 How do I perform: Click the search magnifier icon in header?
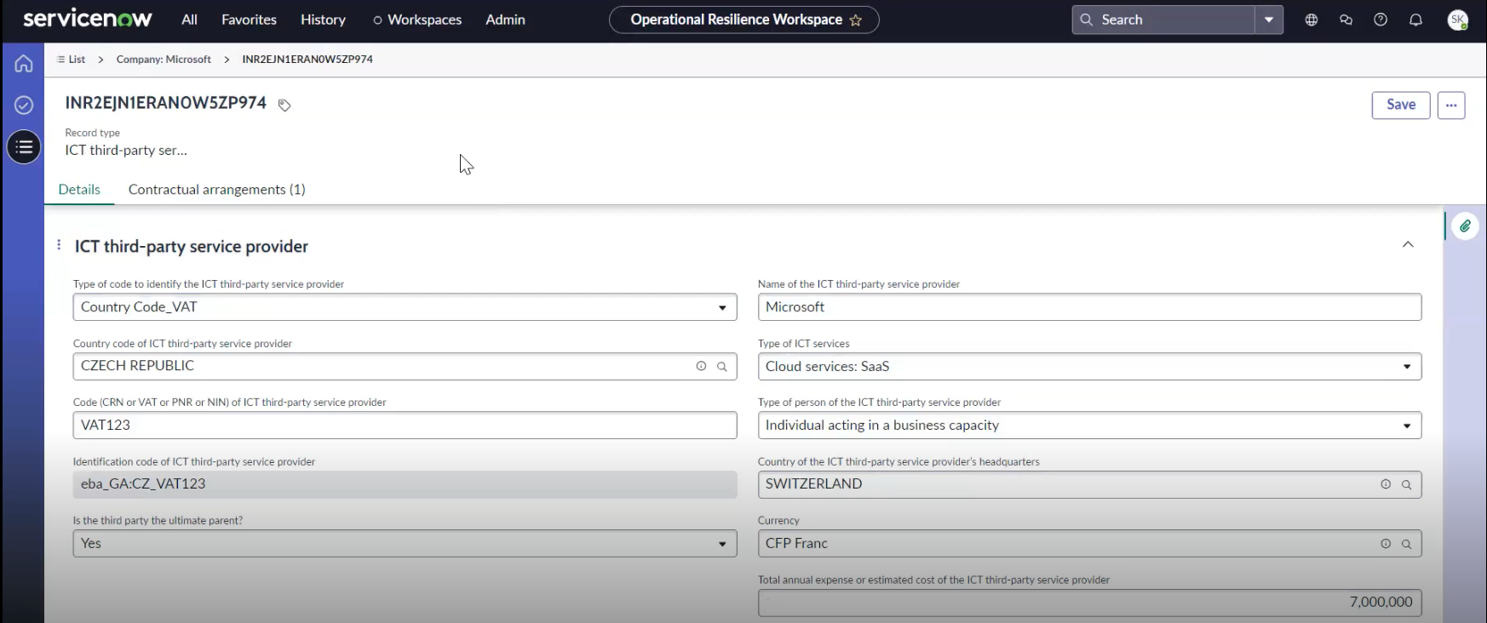[x=1086, y=20]
